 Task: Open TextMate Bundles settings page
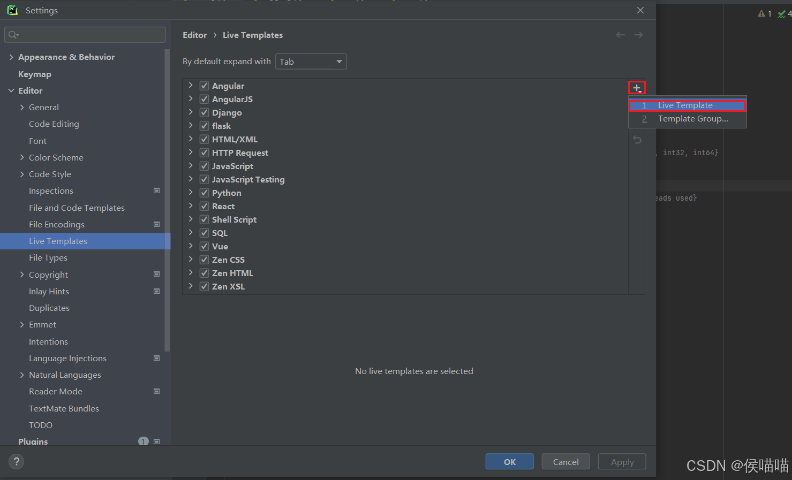click(x=64, y=408)
